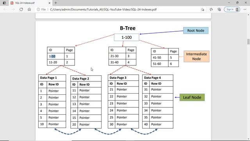Click the Intermediate Node label
250x141 pixels.
(196, 56)
